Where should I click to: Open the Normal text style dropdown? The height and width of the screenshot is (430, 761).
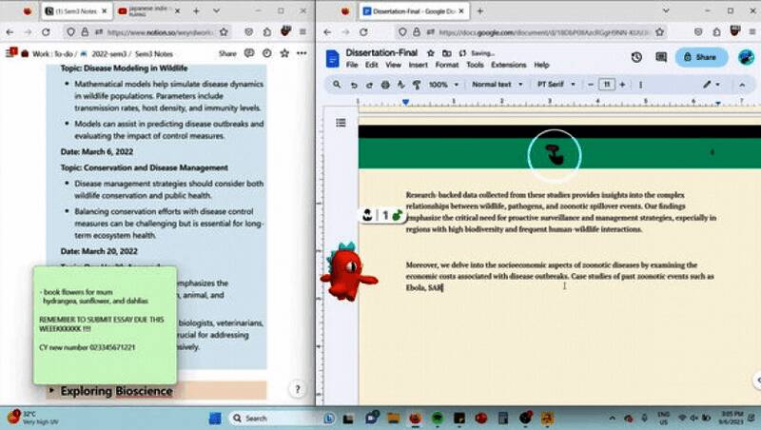tap(497, 85)
